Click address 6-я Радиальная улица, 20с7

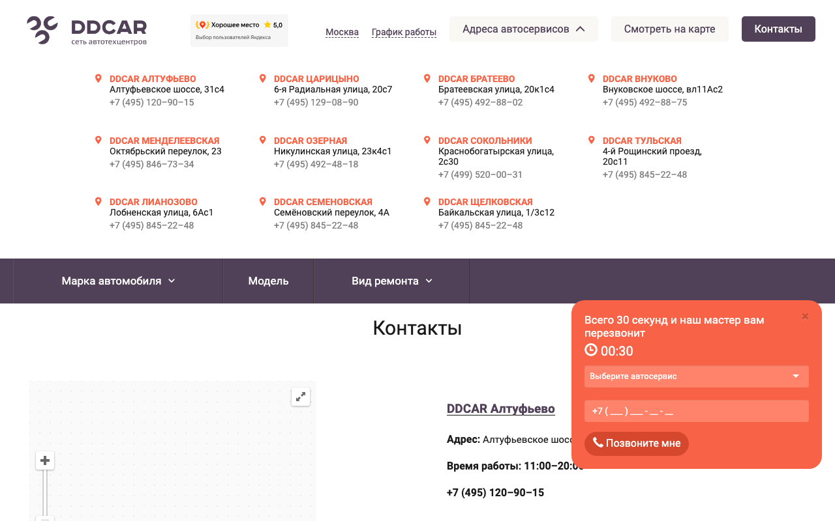[x=333, y=89]
